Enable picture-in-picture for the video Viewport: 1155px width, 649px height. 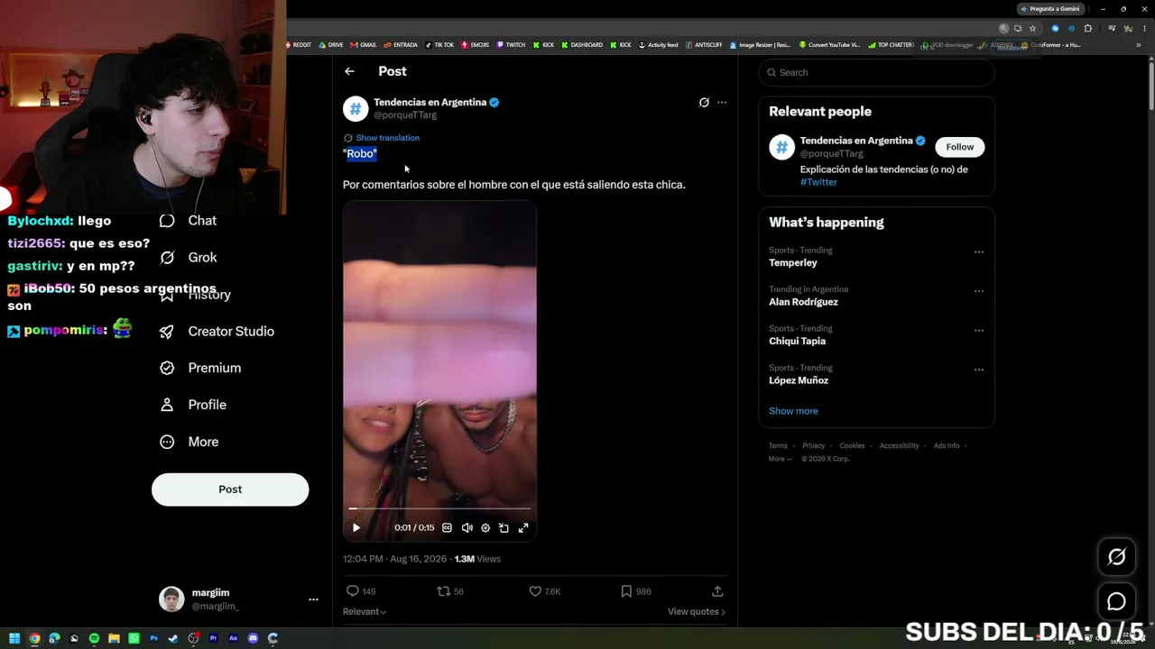(504, 528)
